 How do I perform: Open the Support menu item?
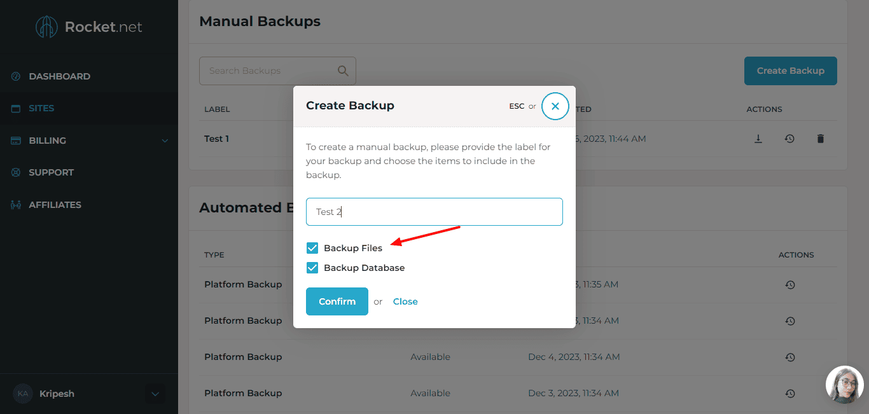tap(51, 172)
